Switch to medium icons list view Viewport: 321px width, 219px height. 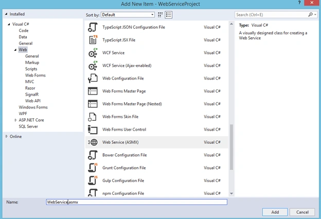169,15
